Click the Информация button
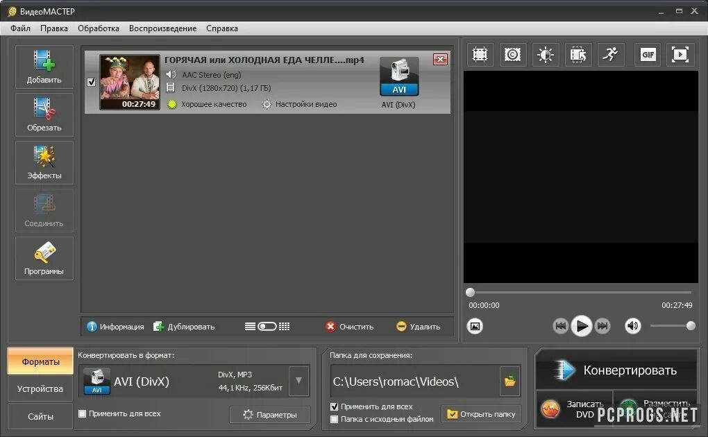Image resolution: width=708 pixels, height=437 pixels. pyautogui.click(x=116, y=327)
